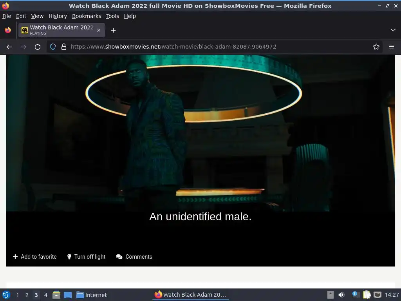Open the History menu

coord(58,16)
